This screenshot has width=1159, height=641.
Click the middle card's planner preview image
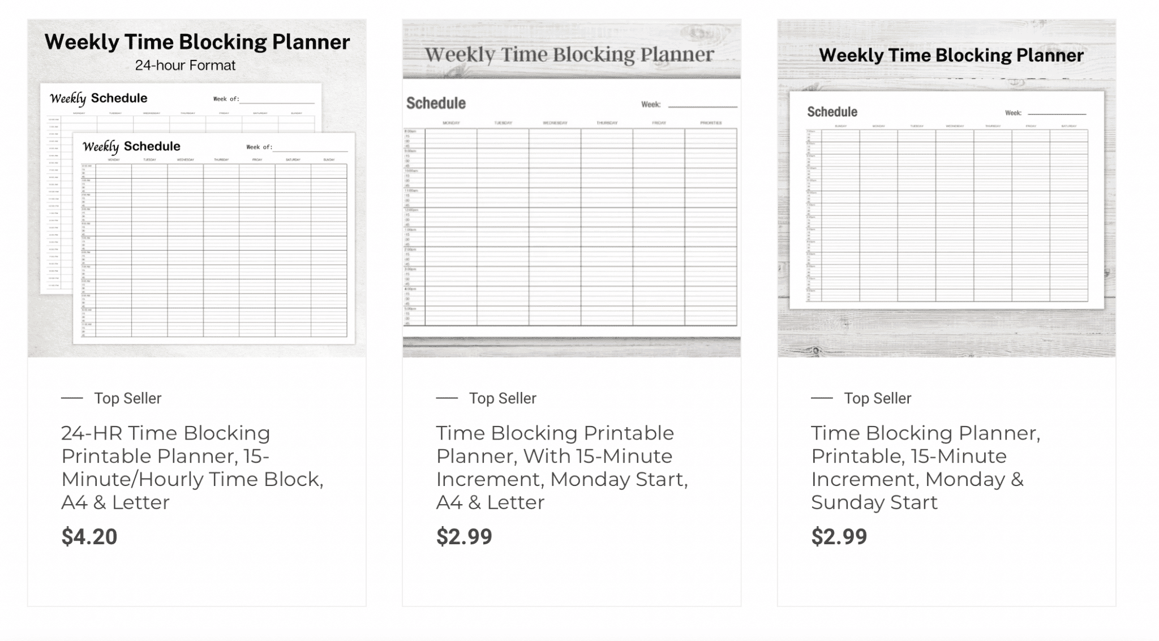pyautogui.click(x=572, y=226)
